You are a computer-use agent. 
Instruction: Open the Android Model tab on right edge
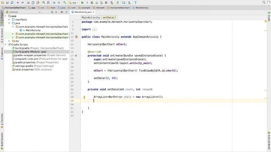click(x=269, y=141)
